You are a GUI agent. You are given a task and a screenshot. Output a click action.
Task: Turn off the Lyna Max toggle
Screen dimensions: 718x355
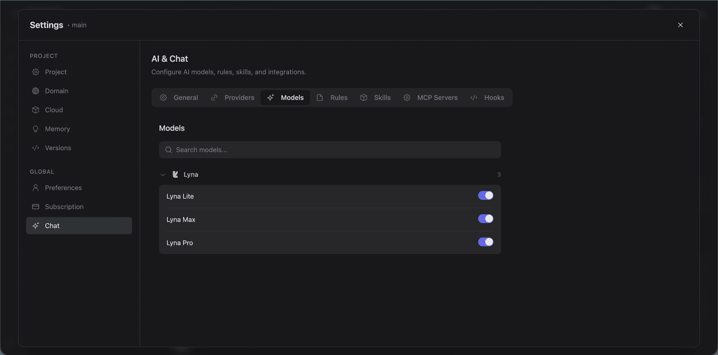485,219
